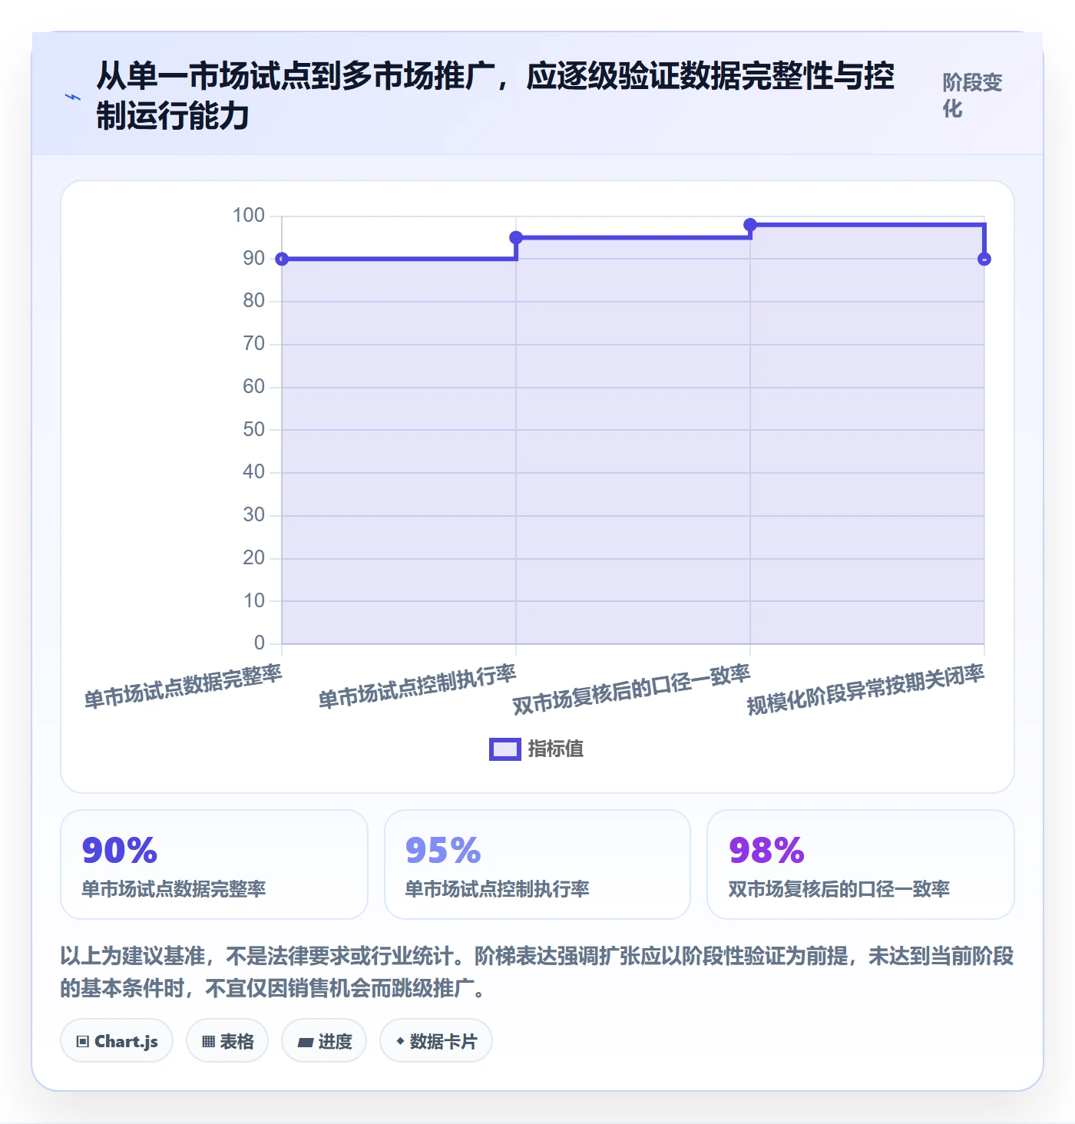Select the 95 data point on the step line

516,237
